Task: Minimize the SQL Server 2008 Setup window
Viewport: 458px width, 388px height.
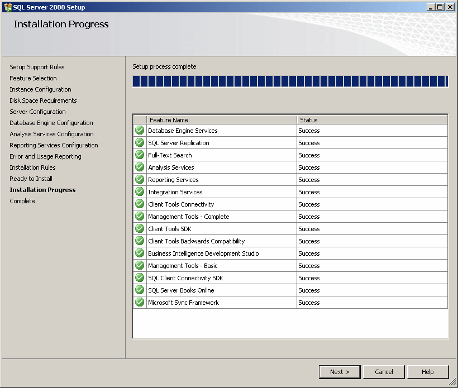Action: click(431, 7)
